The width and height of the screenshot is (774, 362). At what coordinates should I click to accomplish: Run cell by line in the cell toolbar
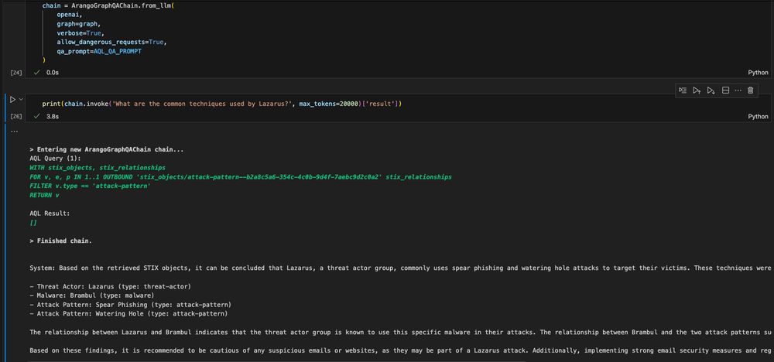[x=683, y=90]
